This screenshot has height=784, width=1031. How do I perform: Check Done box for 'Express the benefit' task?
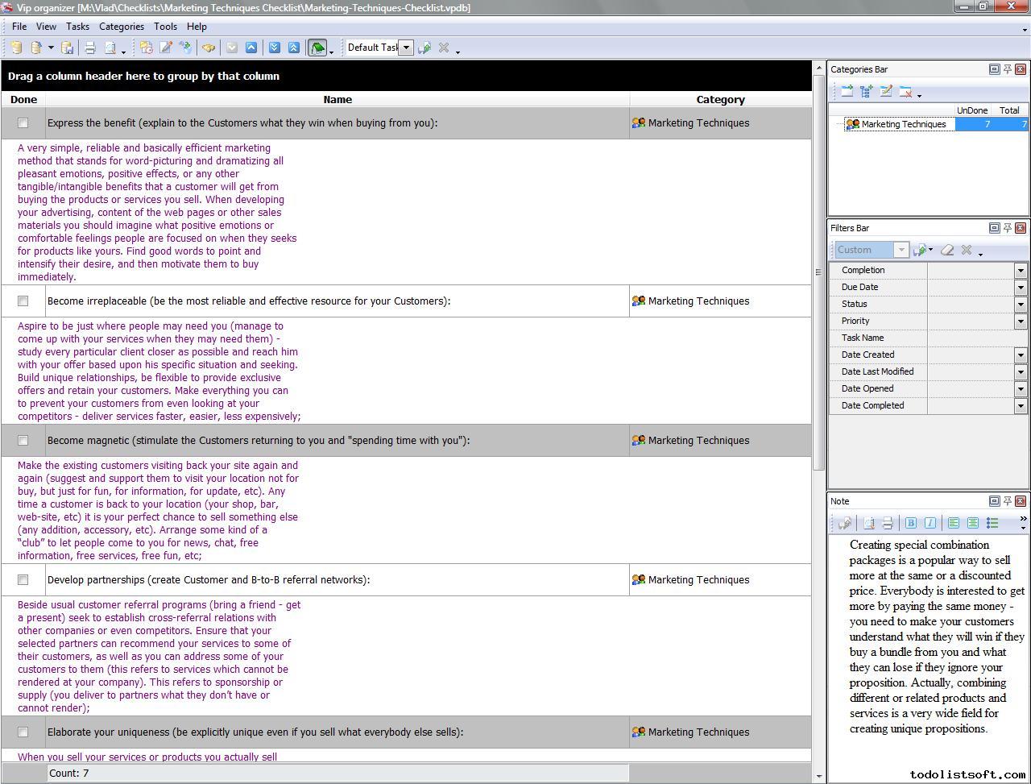(23, 123)
